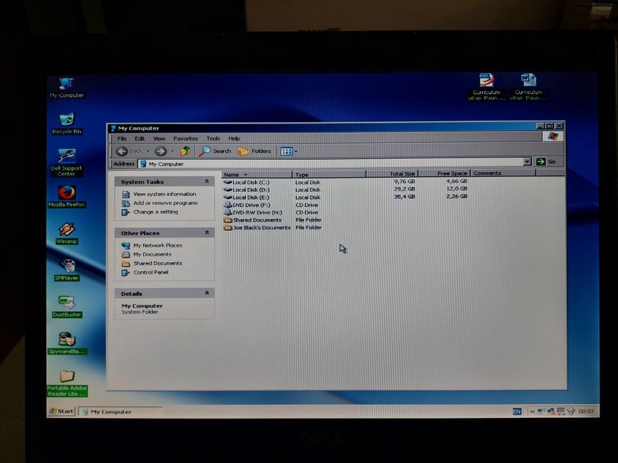
Task: Click the Start button
Action: click(61, 411)
